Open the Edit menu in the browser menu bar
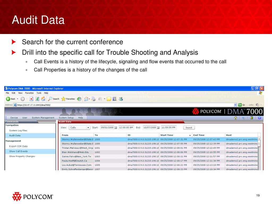Image resolution: width=272 pixels, height=204 pixels. (x=14, y=93)
